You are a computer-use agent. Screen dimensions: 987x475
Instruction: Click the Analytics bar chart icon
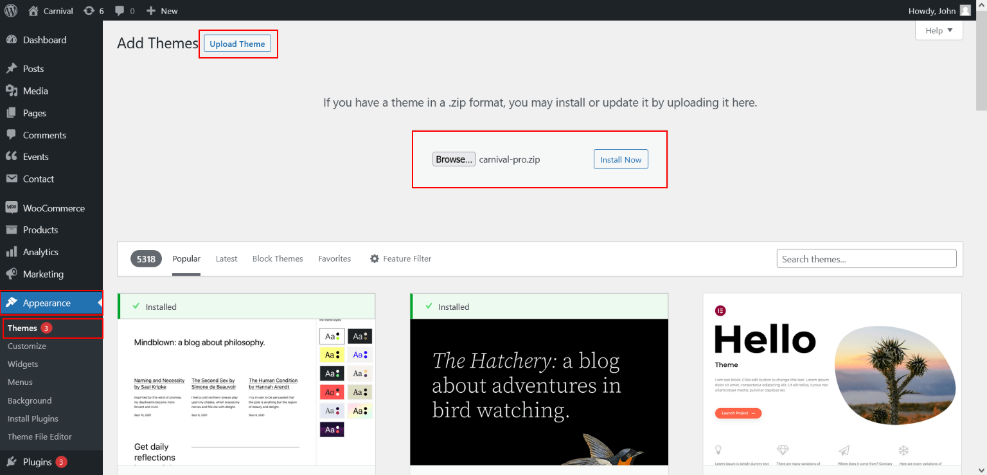(x=12, y=252)
